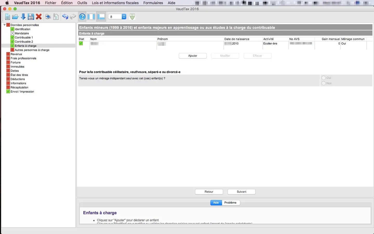Toggle the bottom panel layout icon
The height and width of the screenshot is (234, 374).
pyautogui.click(x=101, y=17)
